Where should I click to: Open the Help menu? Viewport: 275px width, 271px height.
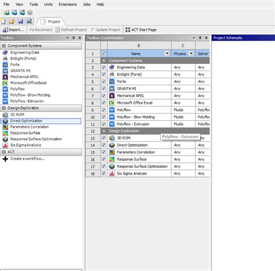coord(100,4)
